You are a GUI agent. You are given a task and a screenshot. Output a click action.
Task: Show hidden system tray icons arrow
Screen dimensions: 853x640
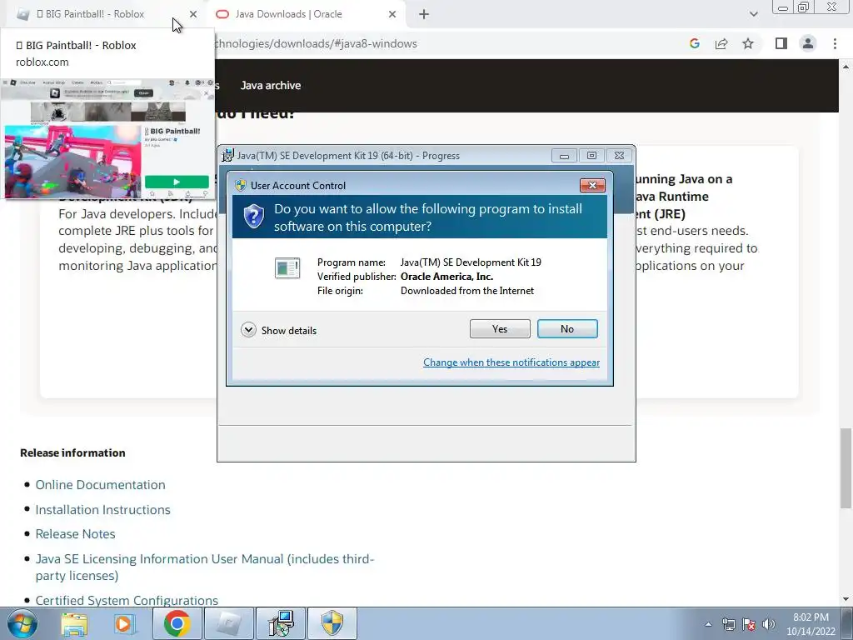click(708, 625)
